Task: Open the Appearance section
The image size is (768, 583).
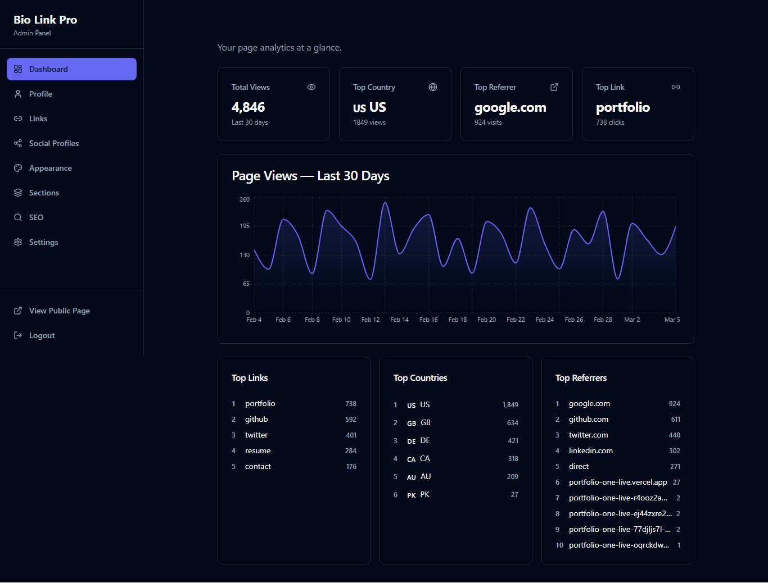Action: (x=71, y=168)
